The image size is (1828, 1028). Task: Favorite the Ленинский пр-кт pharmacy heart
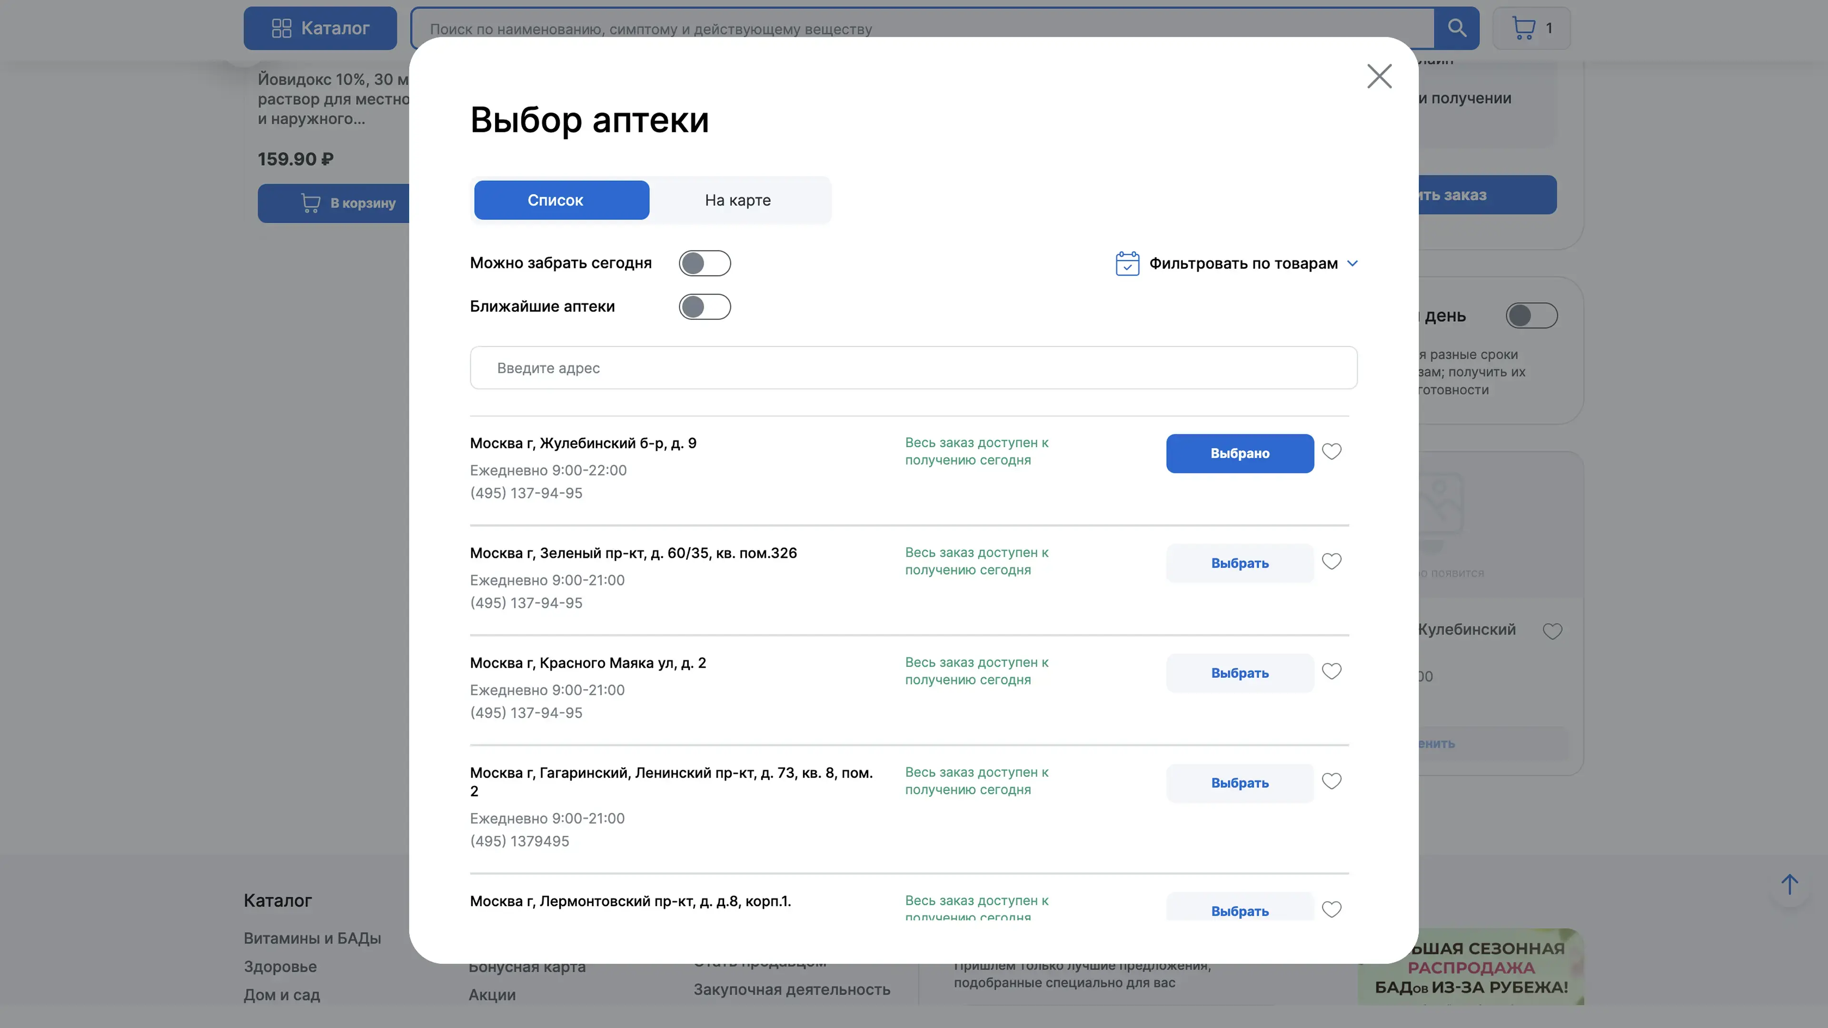click(1331, 781)
